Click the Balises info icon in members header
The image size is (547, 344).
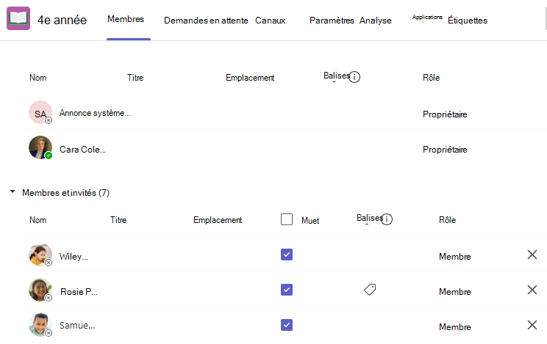coord(387,219)
